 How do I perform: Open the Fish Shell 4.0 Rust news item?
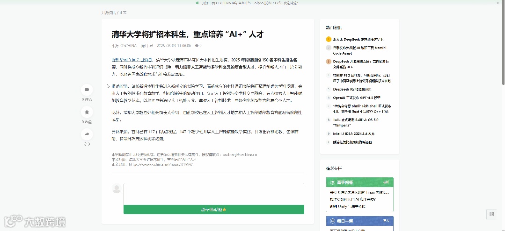(x=362, y=109)
